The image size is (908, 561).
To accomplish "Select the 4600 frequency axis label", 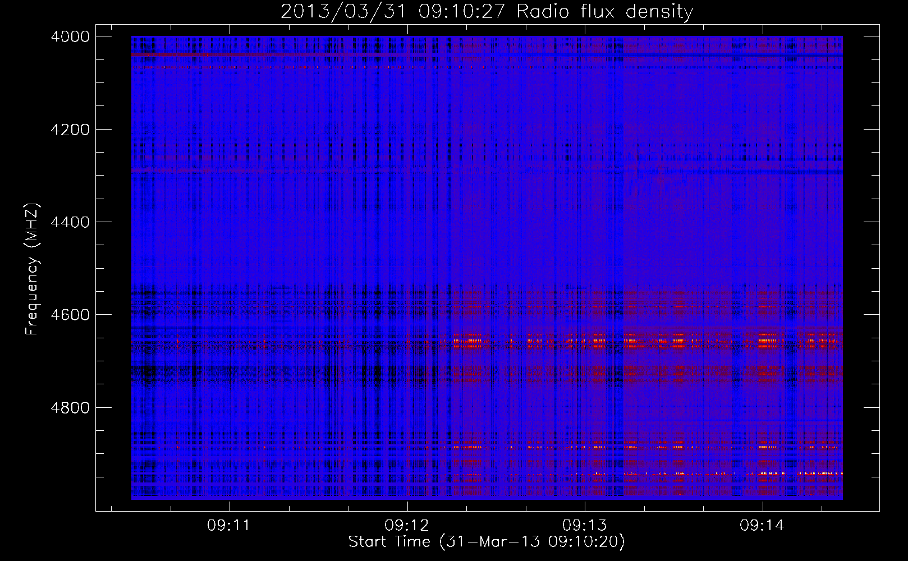I will point(70,315).
